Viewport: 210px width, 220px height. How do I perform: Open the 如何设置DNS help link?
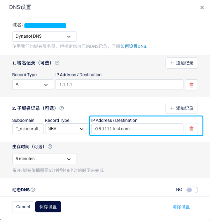(134, 46)
